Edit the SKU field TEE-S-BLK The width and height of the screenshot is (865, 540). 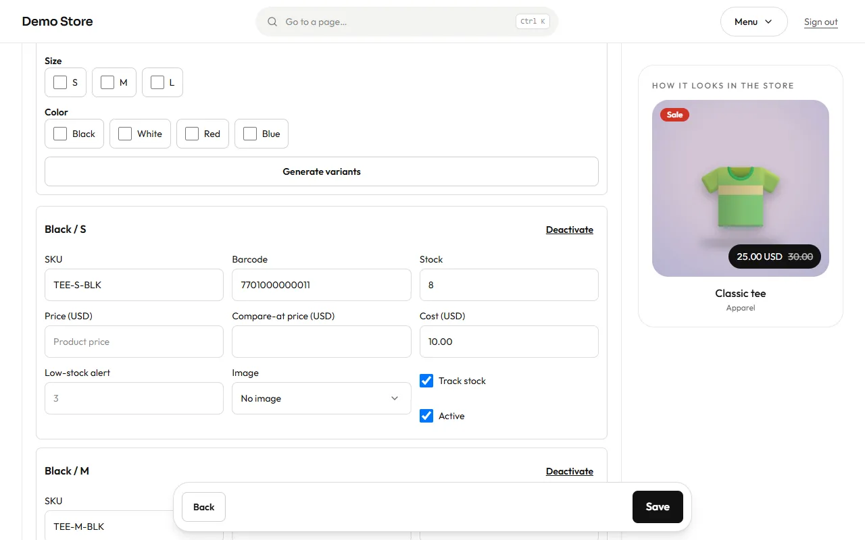[134, 285]
